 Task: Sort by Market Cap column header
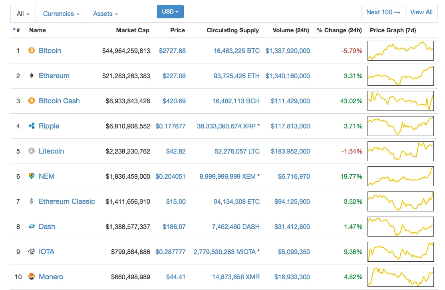click(133, 30)
